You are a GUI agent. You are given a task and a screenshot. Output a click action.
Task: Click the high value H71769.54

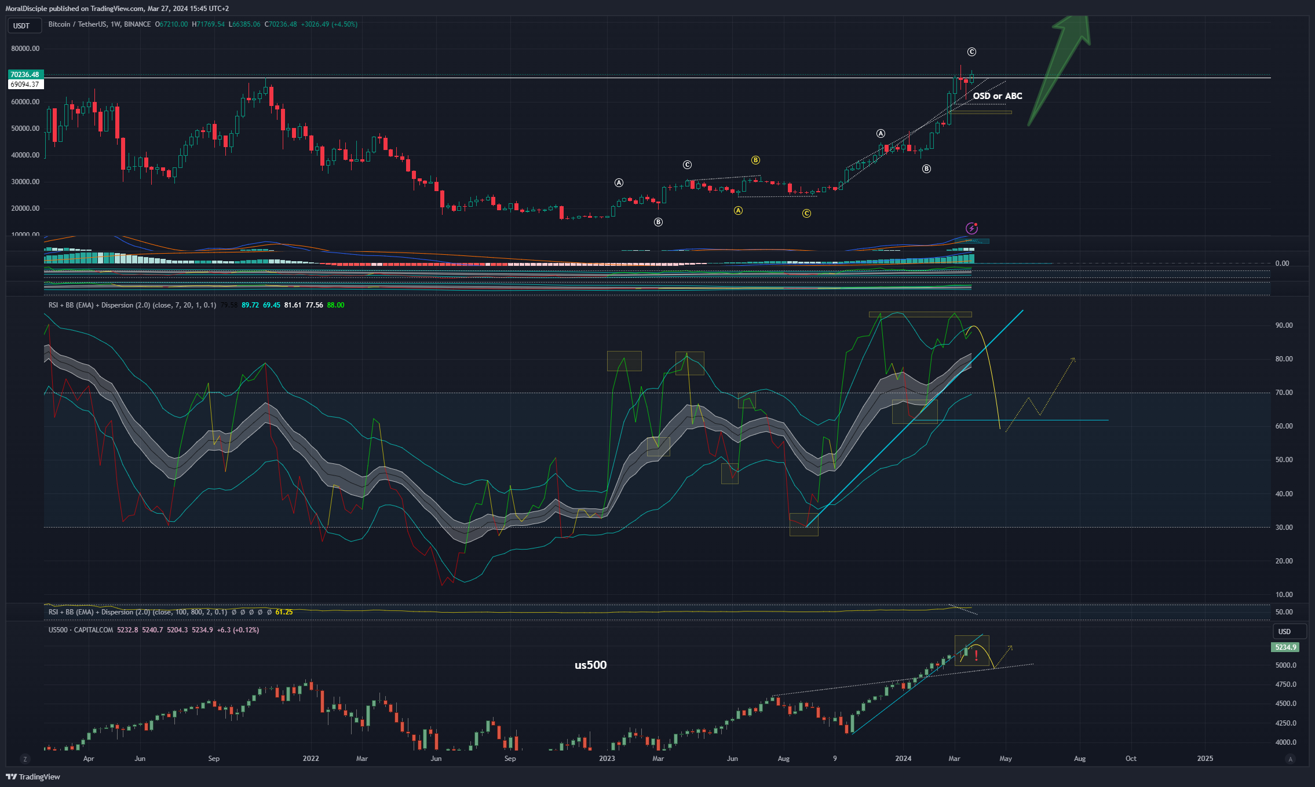point(208,24)
